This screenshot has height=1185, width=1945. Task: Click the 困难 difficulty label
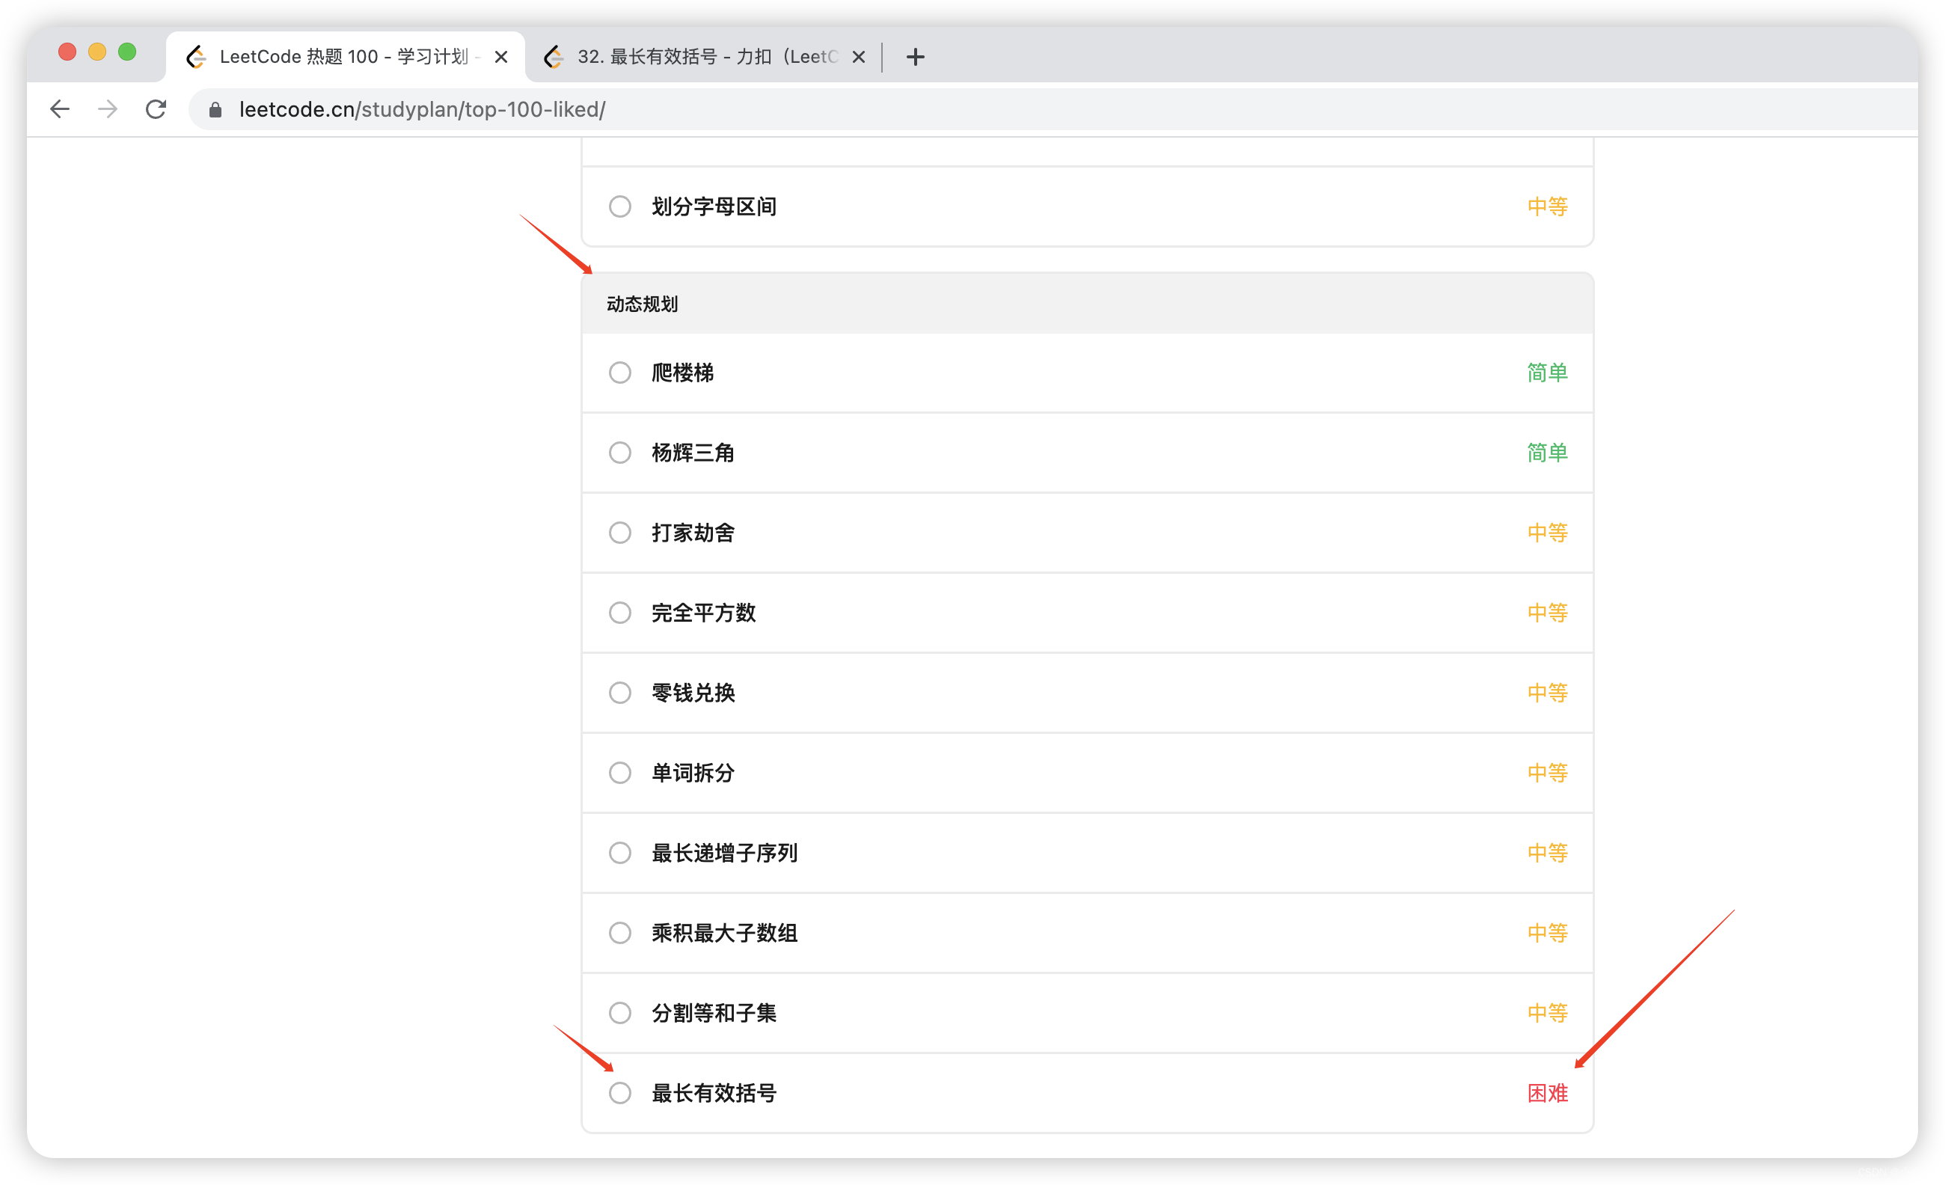(1546, 1093)
